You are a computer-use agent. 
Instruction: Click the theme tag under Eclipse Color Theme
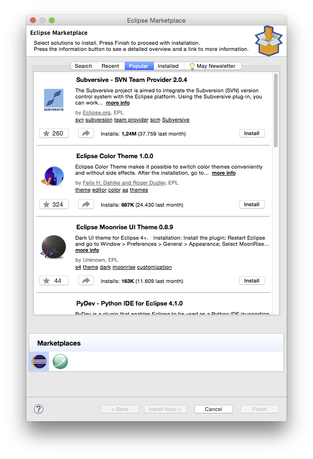pos(83,190)
